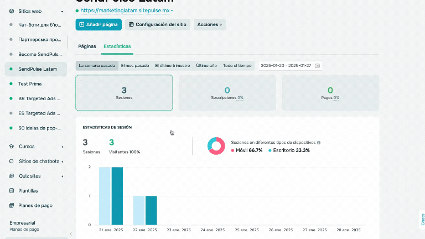Switch to the Páginas tab

tap(87, 46)
